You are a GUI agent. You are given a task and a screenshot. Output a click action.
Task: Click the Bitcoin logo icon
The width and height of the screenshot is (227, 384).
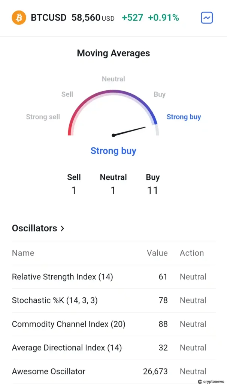[19, 18]
